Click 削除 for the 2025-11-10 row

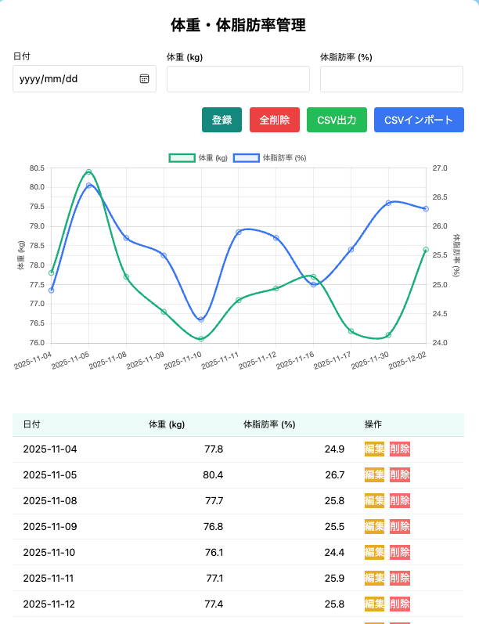tap(399, 553)
